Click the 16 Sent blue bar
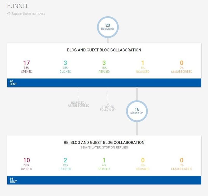This screenshot has width=208, height=196. point(104,180)
